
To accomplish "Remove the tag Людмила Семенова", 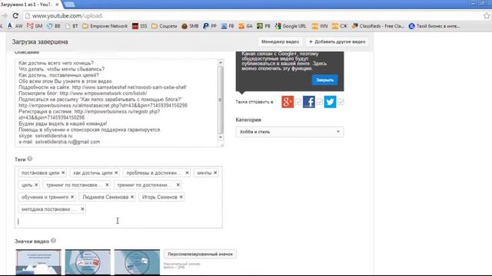I will 132,197.
